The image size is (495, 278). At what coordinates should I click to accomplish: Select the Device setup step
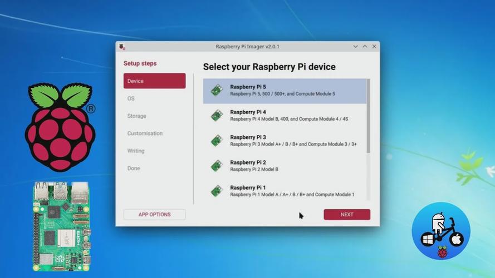[x=154, y=81]
